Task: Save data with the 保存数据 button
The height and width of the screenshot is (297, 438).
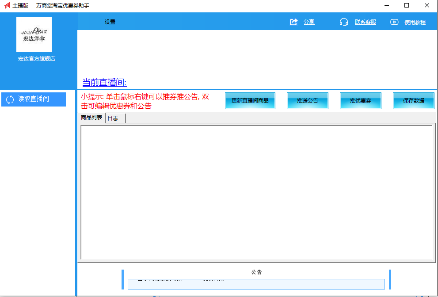Action: (413, 101)
